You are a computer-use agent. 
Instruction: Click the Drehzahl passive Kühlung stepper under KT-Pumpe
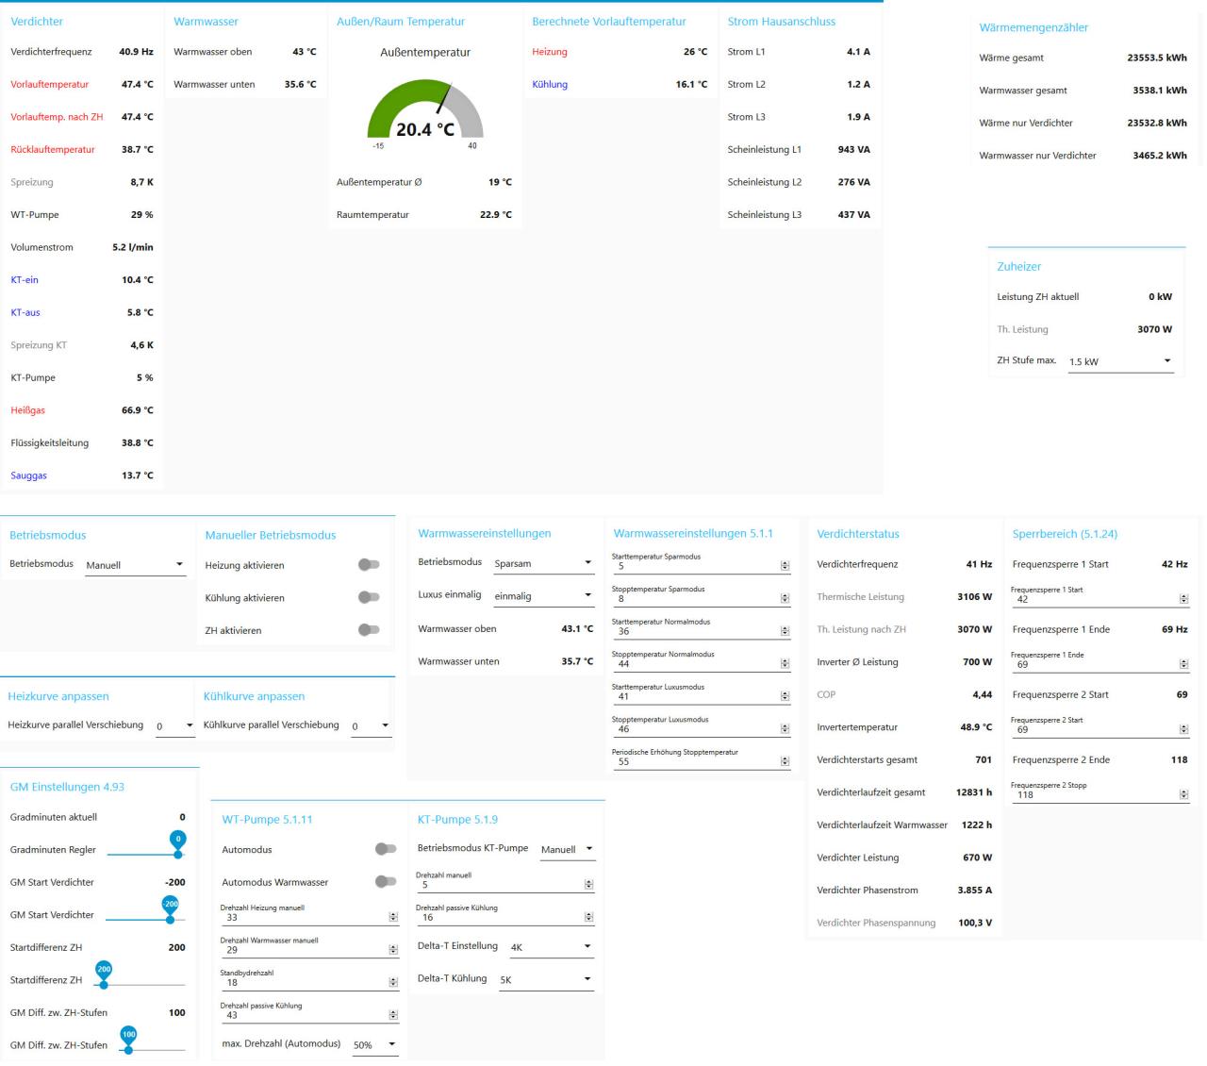tap(588, 917)
